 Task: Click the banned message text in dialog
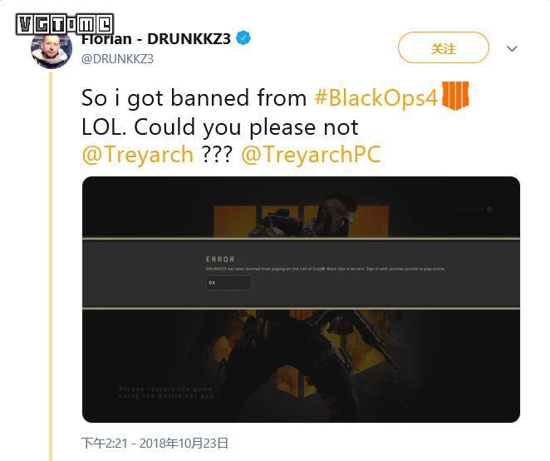tap(325, 269)
